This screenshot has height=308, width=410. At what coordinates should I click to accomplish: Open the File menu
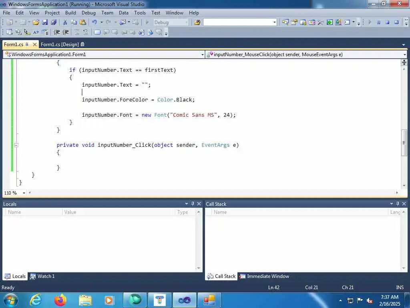tap(6, 12)
